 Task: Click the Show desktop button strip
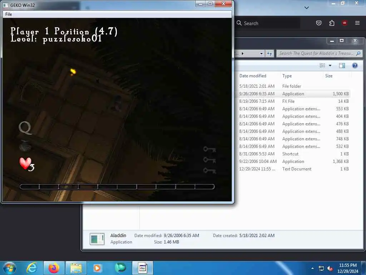tap(364, 268)
